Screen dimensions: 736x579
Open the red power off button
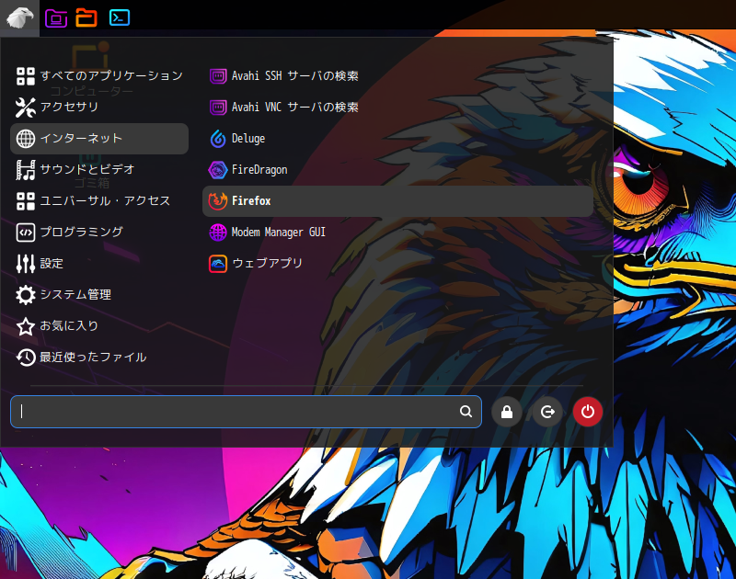point(588,412)
